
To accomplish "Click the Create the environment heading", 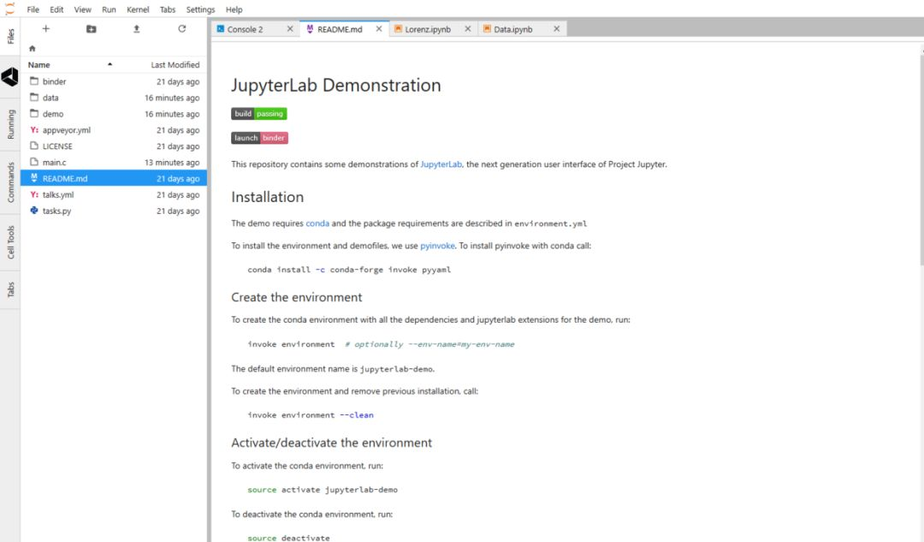I will coord(296,297).
